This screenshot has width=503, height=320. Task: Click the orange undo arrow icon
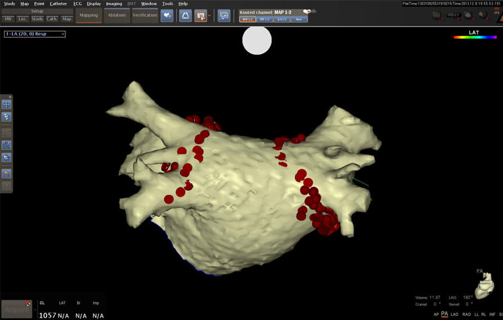click(x=7, y=174)
